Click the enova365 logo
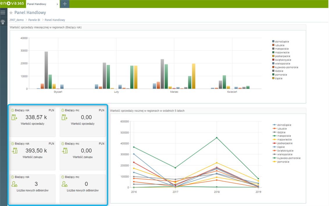Screen dimensions: 329x206 point(13,4)
